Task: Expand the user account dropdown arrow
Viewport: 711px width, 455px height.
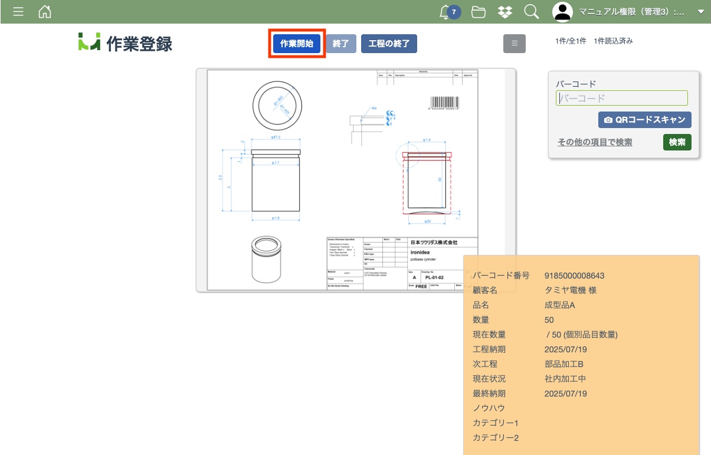Action: point(700,12)
